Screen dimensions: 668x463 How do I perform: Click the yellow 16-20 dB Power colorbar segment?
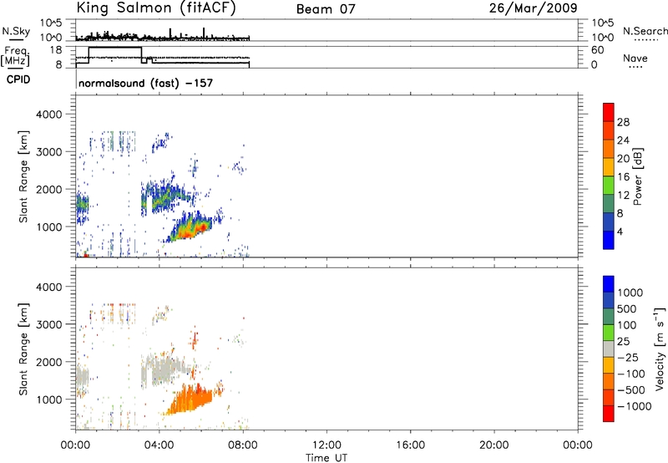pyautogui.click(x=609, y=167)
